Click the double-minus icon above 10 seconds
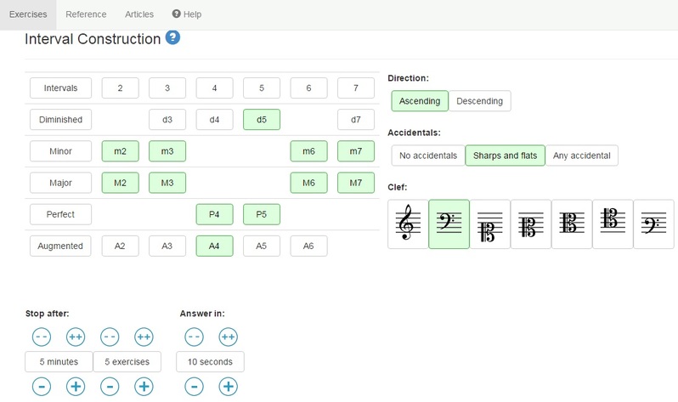The width and height of the screenshot is (678, 402). point(194,337)
